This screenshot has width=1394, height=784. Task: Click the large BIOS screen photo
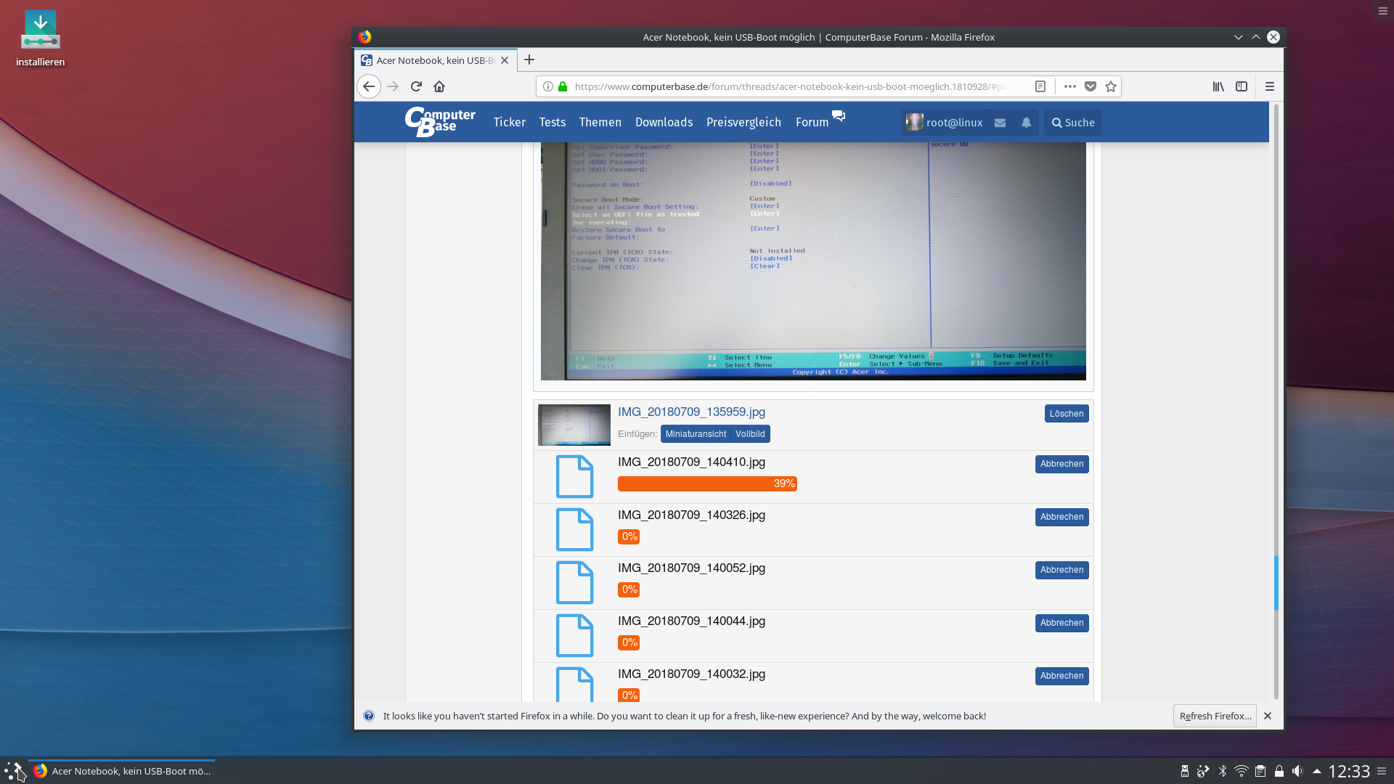click(x=813, y=261)
